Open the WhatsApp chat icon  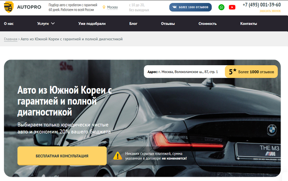click(221, 7)
